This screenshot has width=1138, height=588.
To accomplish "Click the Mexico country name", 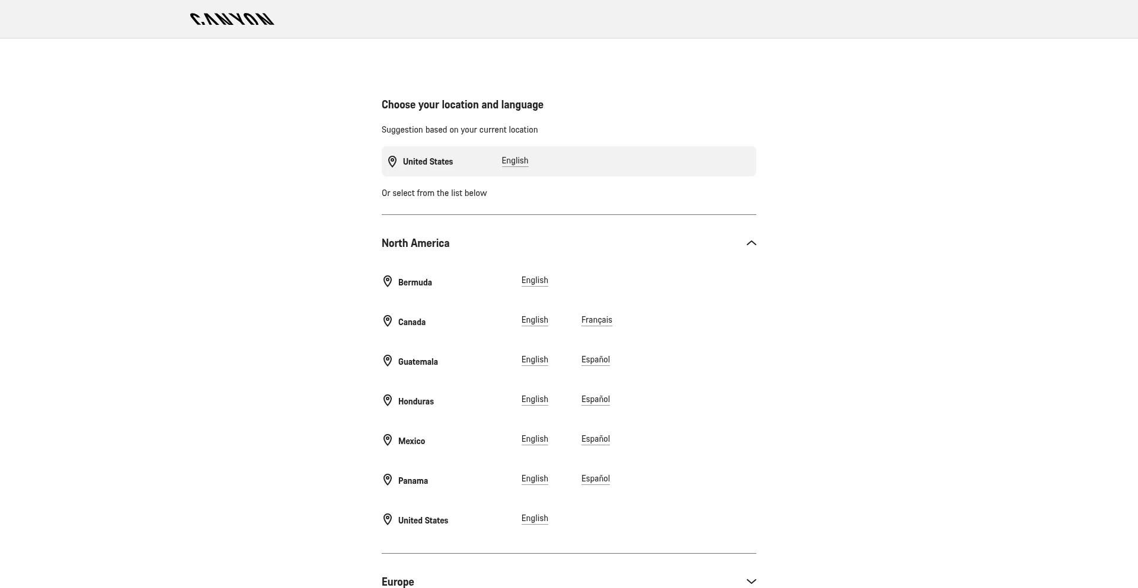I will 411,441.
